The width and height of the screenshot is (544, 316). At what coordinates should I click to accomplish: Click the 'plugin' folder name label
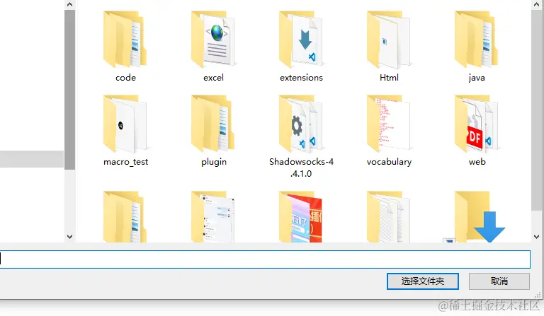click(214, 162)
